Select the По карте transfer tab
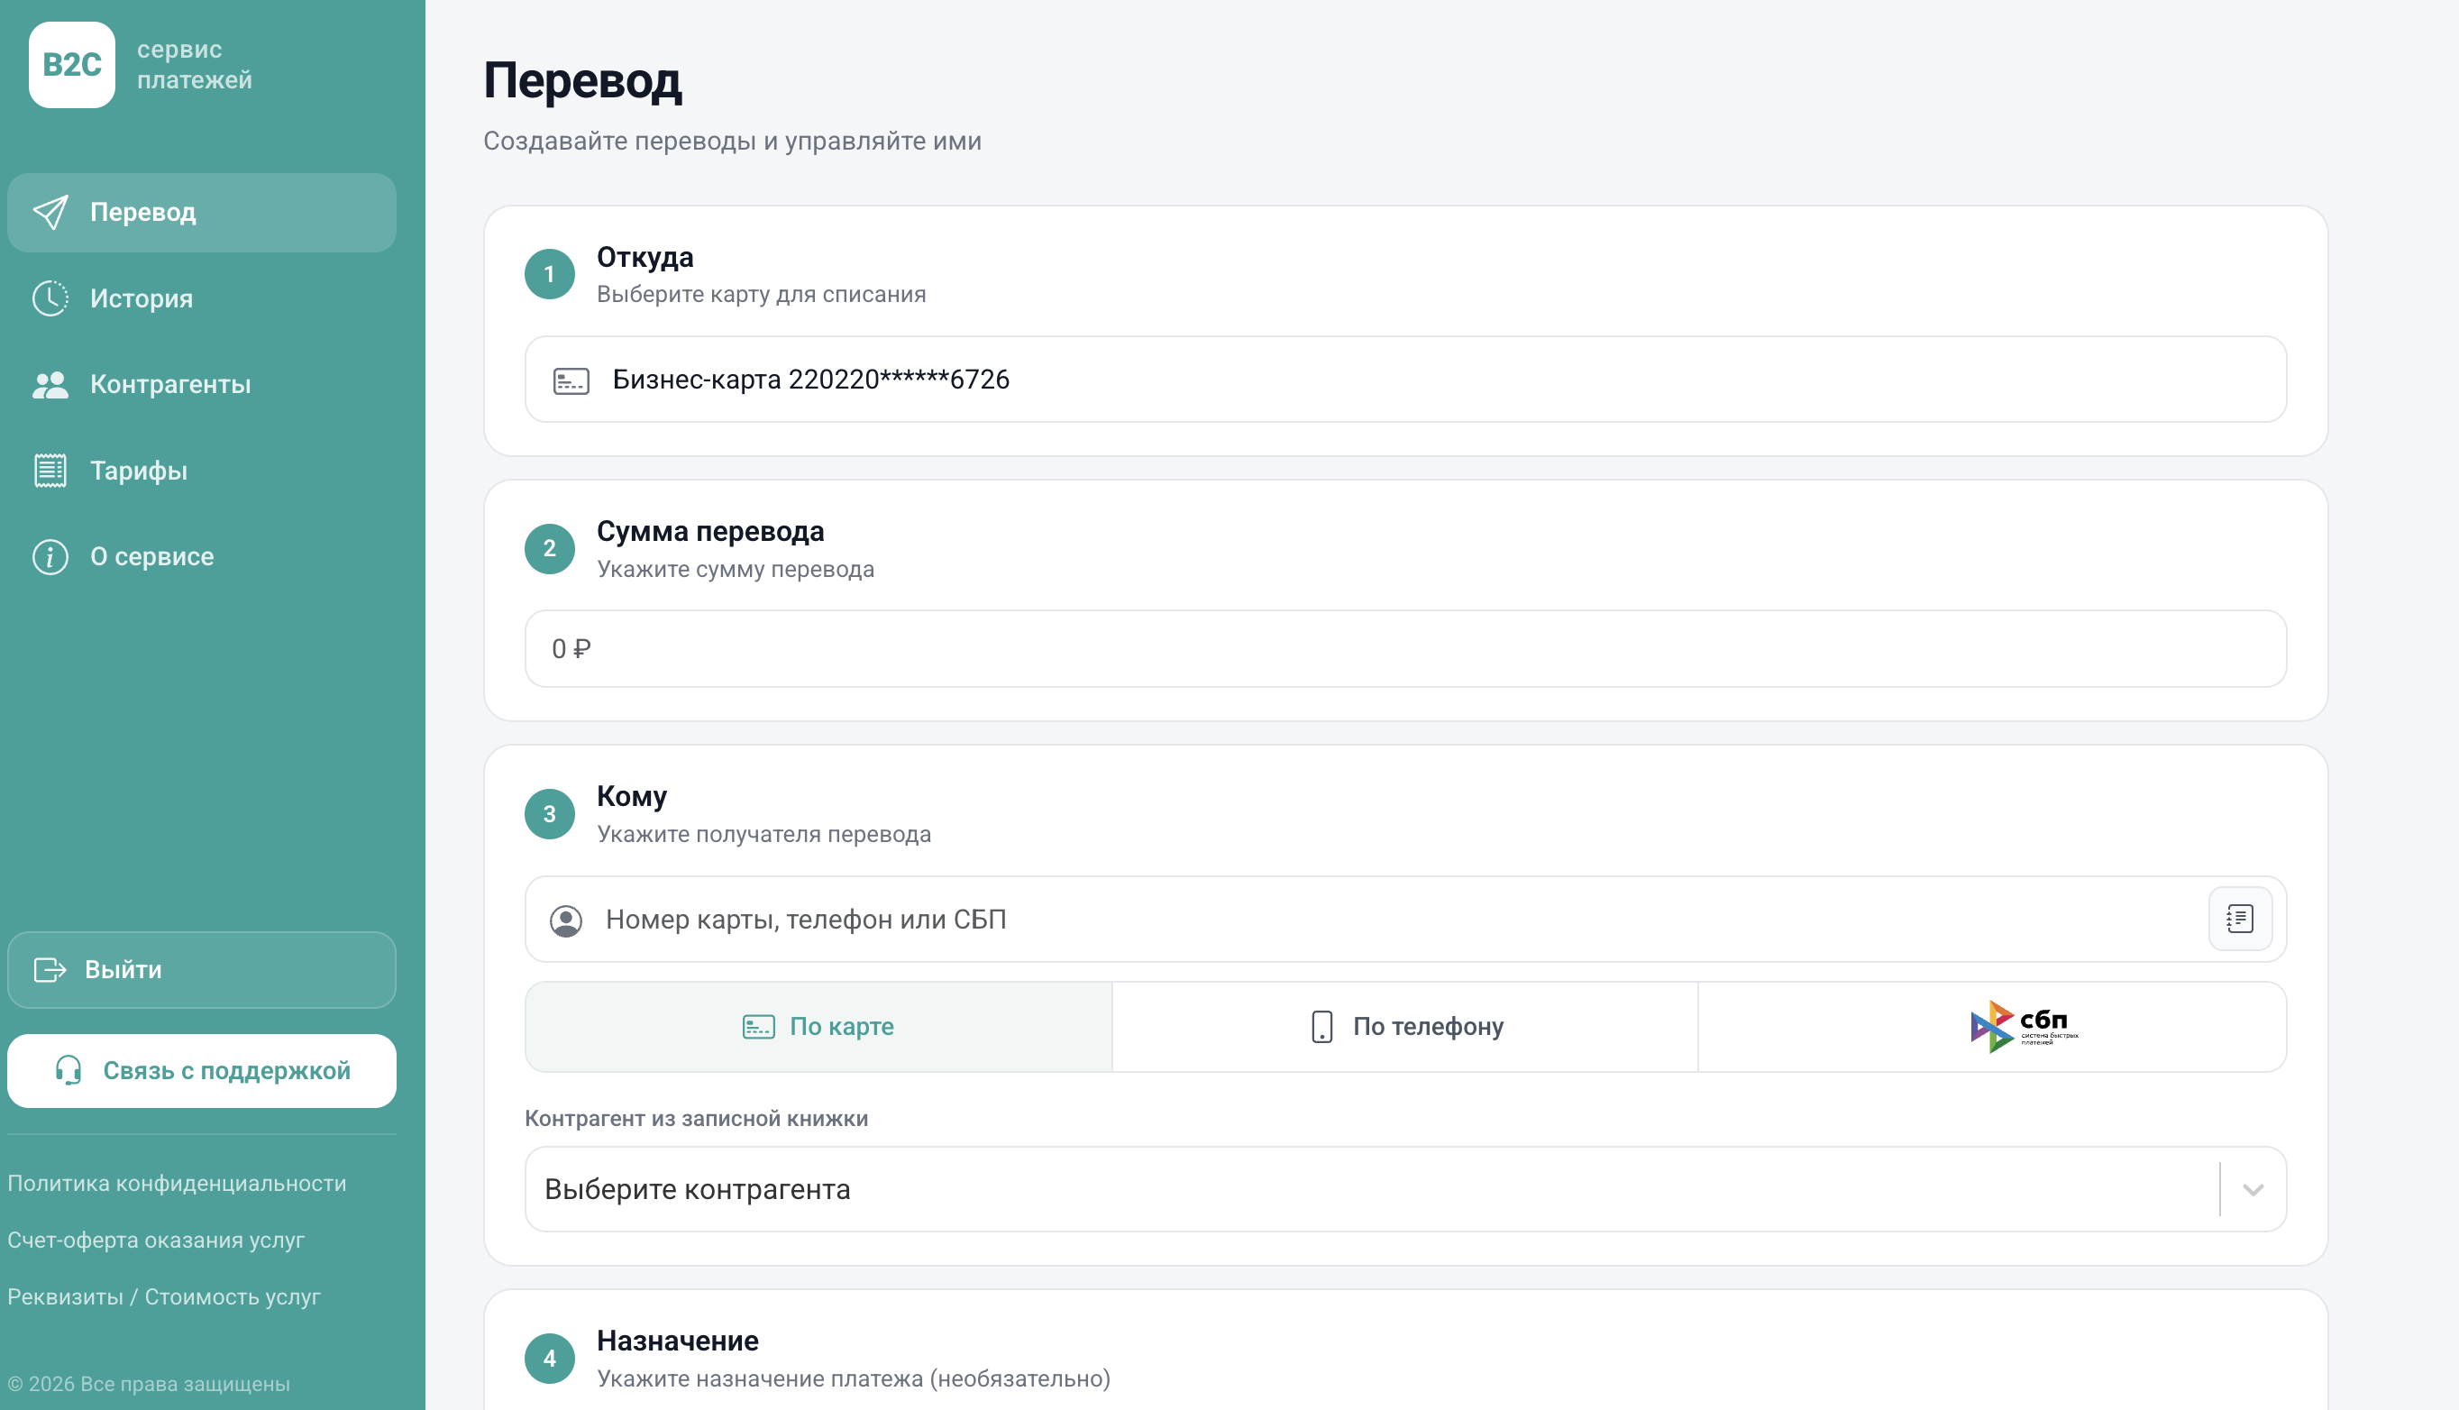2459x1410 pixels. click(819, 1027)
